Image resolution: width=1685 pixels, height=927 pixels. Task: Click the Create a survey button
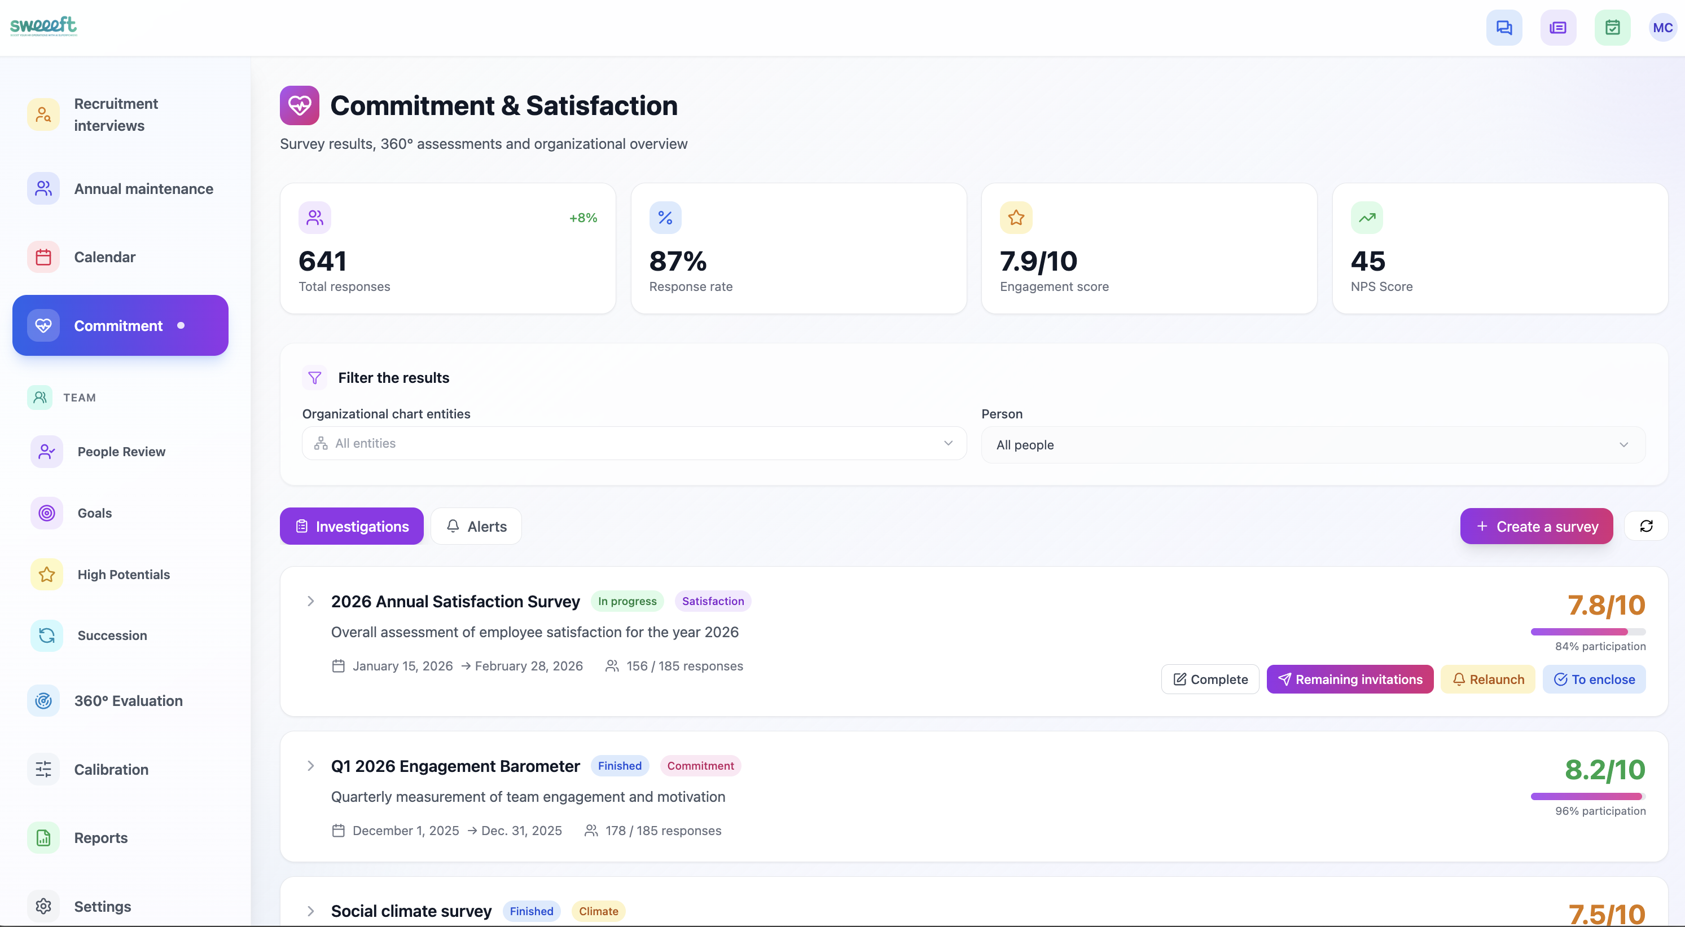click(1537, 526)
